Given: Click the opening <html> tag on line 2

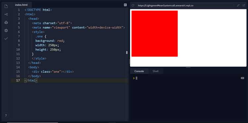Looking at the screenshot, I should (x=30, y=14).
